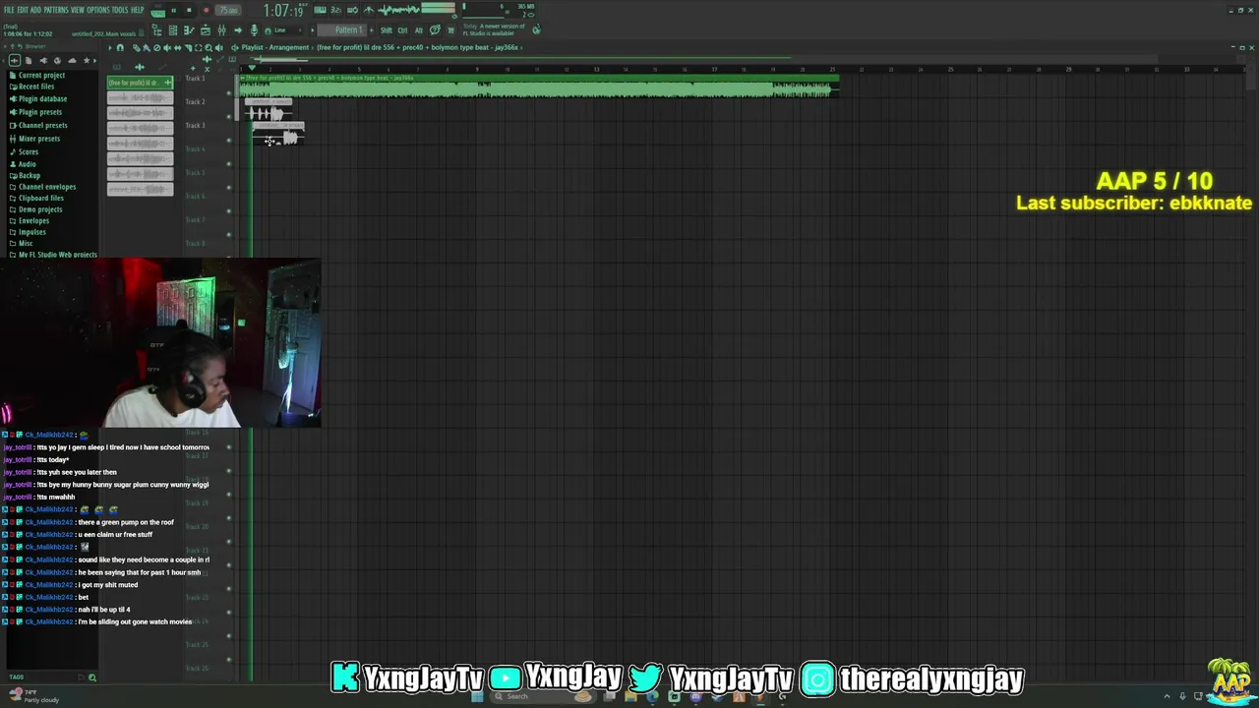Open the Line snap dropdown
Screen dimensions: 1259x708
[x=286, y=30]
